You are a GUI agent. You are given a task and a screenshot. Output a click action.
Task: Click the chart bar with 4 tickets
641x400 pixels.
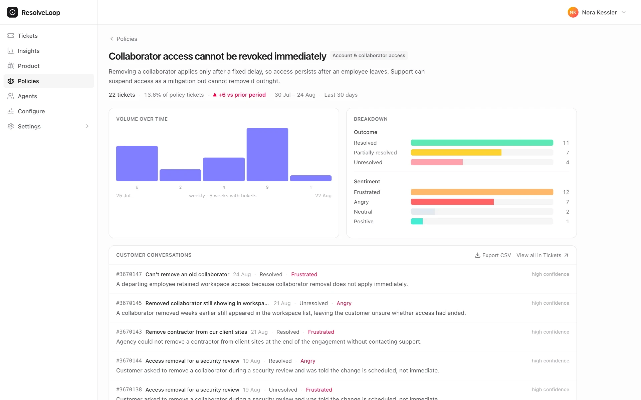(224, 169)
